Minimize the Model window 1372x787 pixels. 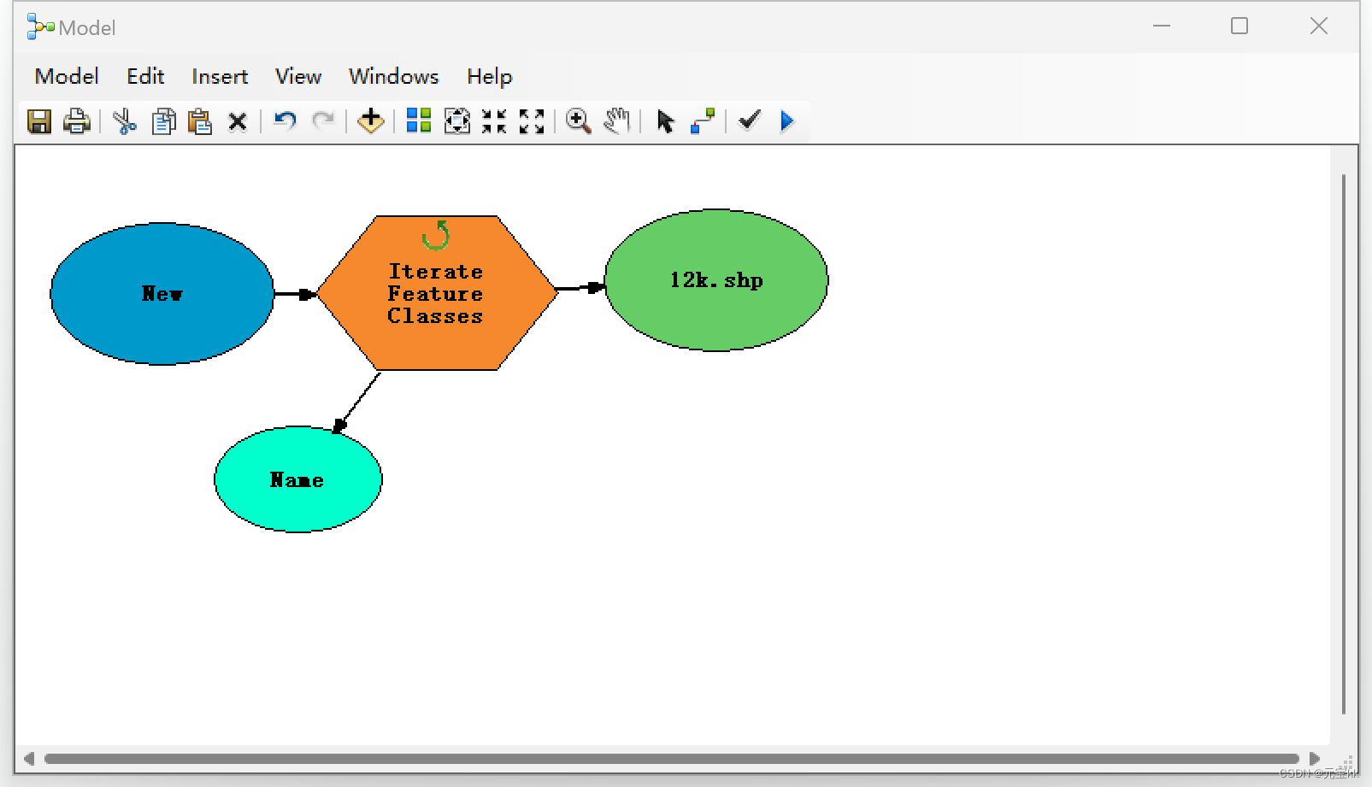coord(1162,26)
